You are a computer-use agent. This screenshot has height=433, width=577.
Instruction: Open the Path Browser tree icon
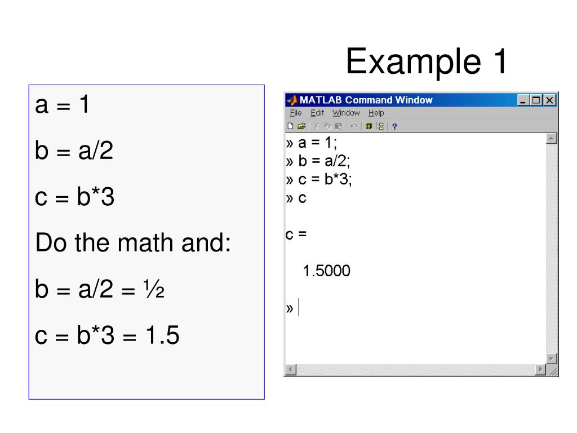[380, 126]
